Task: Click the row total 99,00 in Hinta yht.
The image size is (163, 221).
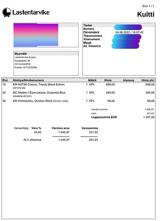Action: 151,101
